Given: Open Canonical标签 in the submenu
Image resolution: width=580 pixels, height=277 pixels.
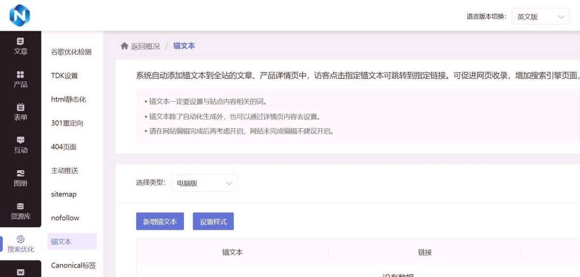Looking at the screenshot, I should pyautogui.click(x=73, y=265).
